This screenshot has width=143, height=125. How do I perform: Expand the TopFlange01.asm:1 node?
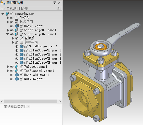(x=8, y=71)
